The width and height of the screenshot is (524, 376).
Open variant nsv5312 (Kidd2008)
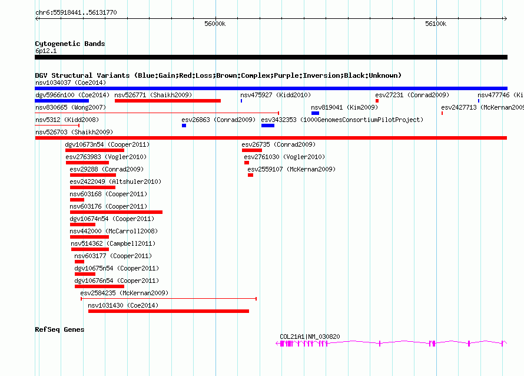[67, 120]
